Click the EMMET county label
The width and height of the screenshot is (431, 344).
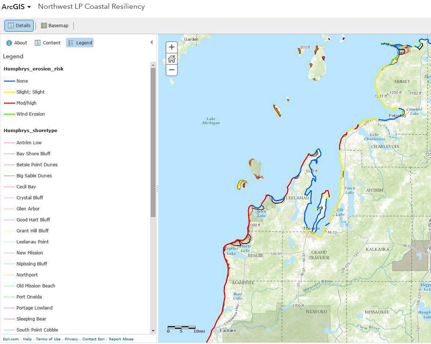pyautogui.click(x=402, y=82)
